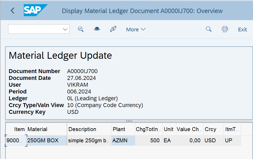
Task: Click the Material column header
Action: 38,129
